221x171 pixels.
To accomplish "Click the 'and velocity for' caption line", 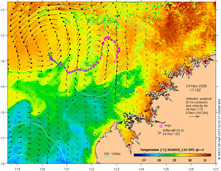I will [197, 106].
